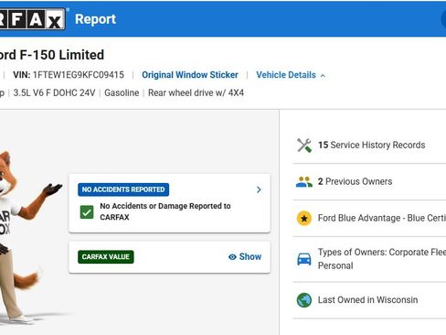Click the green globe Last Owned icon

[x=304, y=300]
